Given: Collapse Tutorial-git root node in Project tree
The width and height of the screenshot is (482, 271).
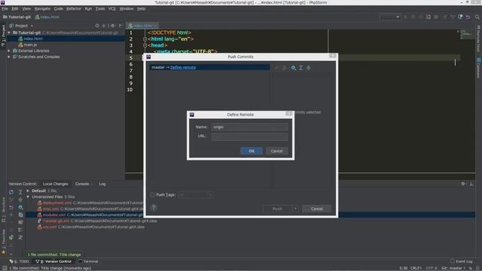Looking at the screenshot, I should [x=9, y=32].
